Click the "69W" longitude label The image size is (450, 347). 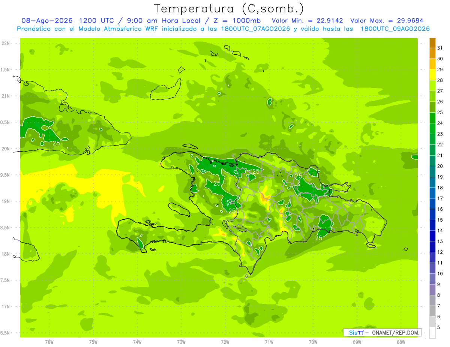(x=357, y=342)
